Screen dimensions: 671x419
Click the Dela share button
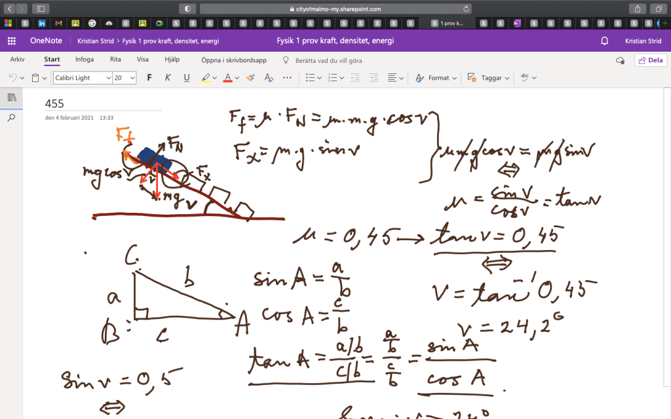[x=650, y=60]
